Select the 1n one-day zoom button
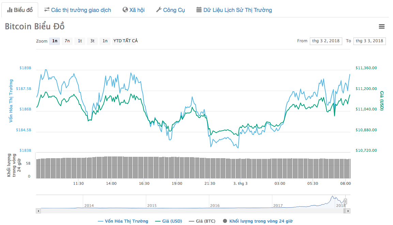393x225 pixels. click(x=55, y=41)
